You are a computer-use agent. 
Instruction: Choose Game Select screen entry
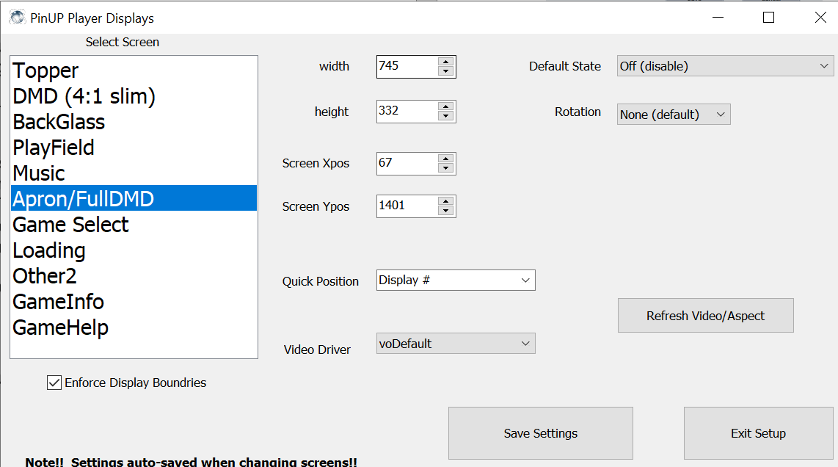(x=134, y=224)
